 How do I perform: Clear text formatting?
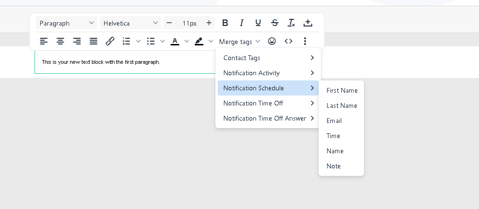[291, 23]
